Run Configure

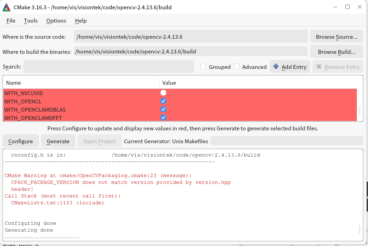(21, 141)
